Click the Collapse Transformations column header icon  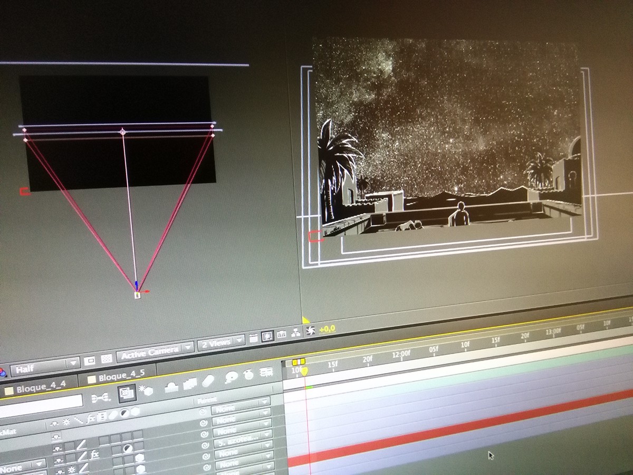(66, 422)
